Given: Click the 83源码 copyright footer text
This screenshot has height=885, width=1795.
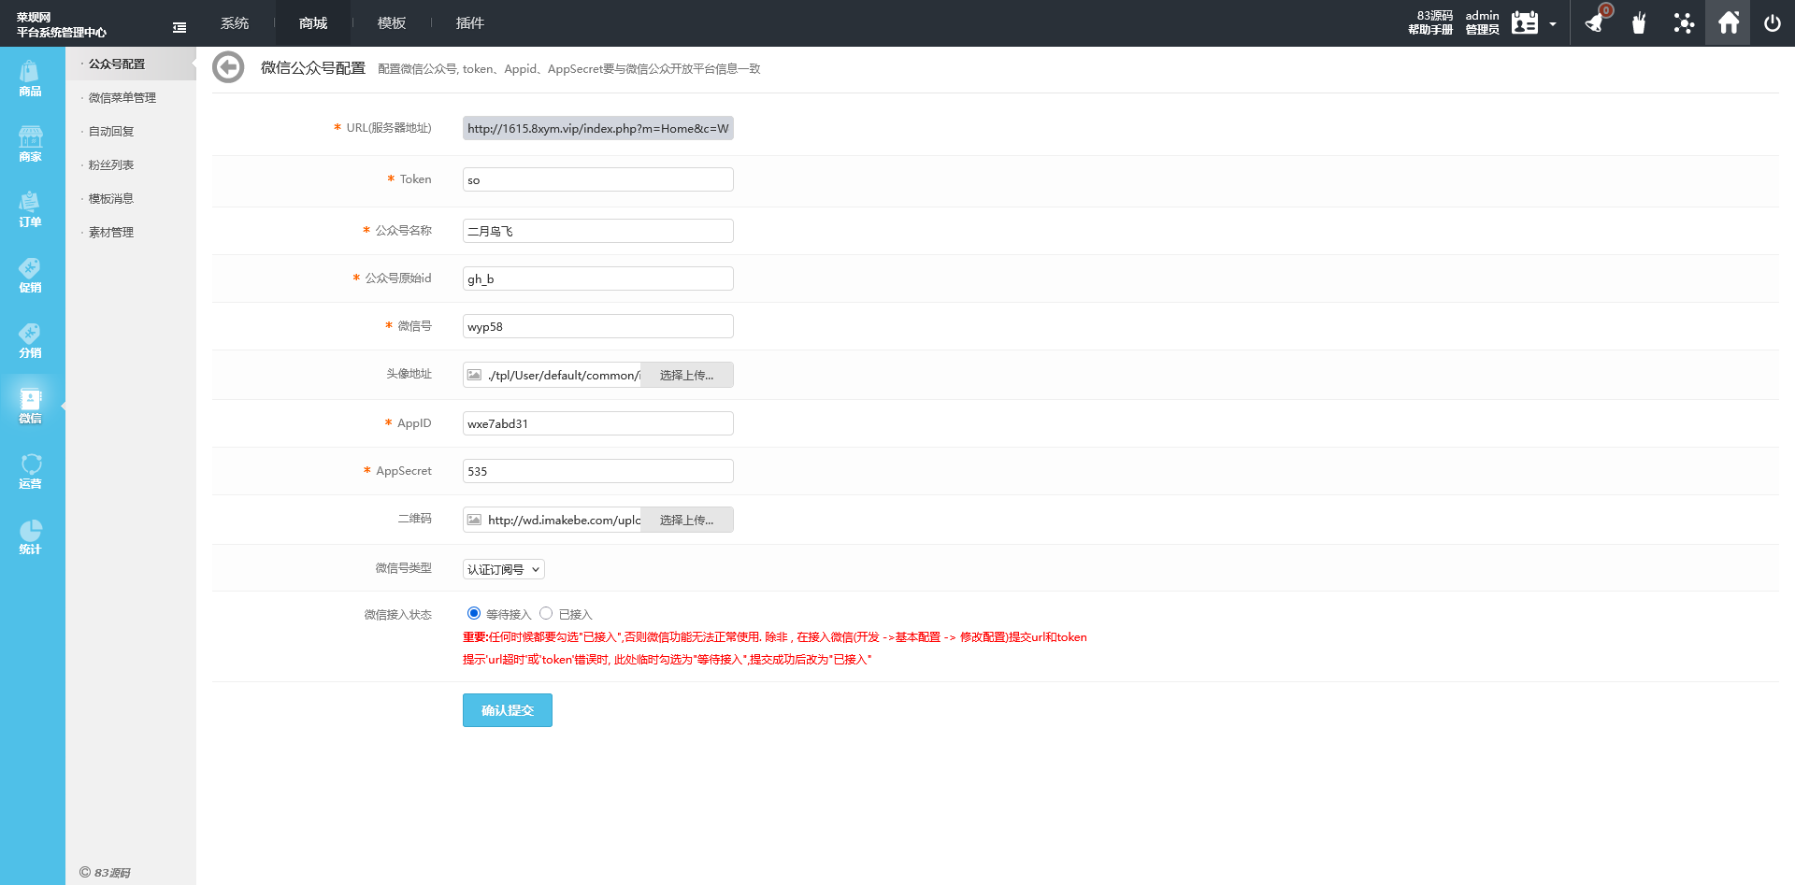Looking at the screenshot, I should coord(105,872).
